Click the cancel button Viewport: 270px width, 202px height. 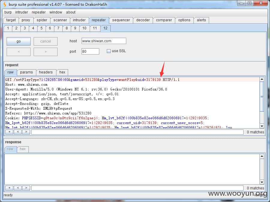tap(46, 41)
